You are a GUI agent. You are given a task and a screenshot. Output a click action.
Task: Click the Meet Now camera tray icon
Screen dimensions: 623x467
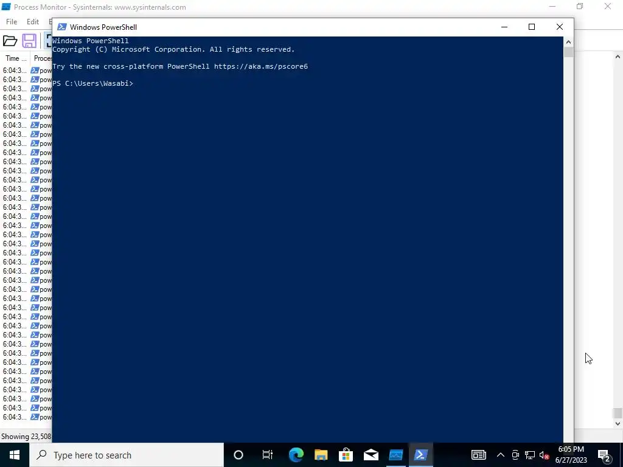[515, 455]
